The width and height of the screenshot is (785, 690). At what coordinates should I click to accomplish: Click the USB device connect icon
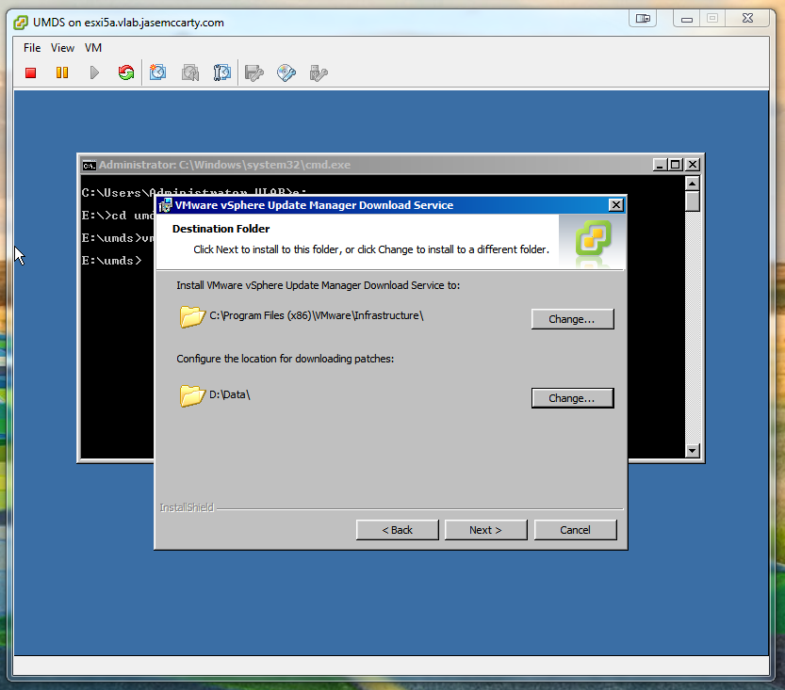coord(319,73)
